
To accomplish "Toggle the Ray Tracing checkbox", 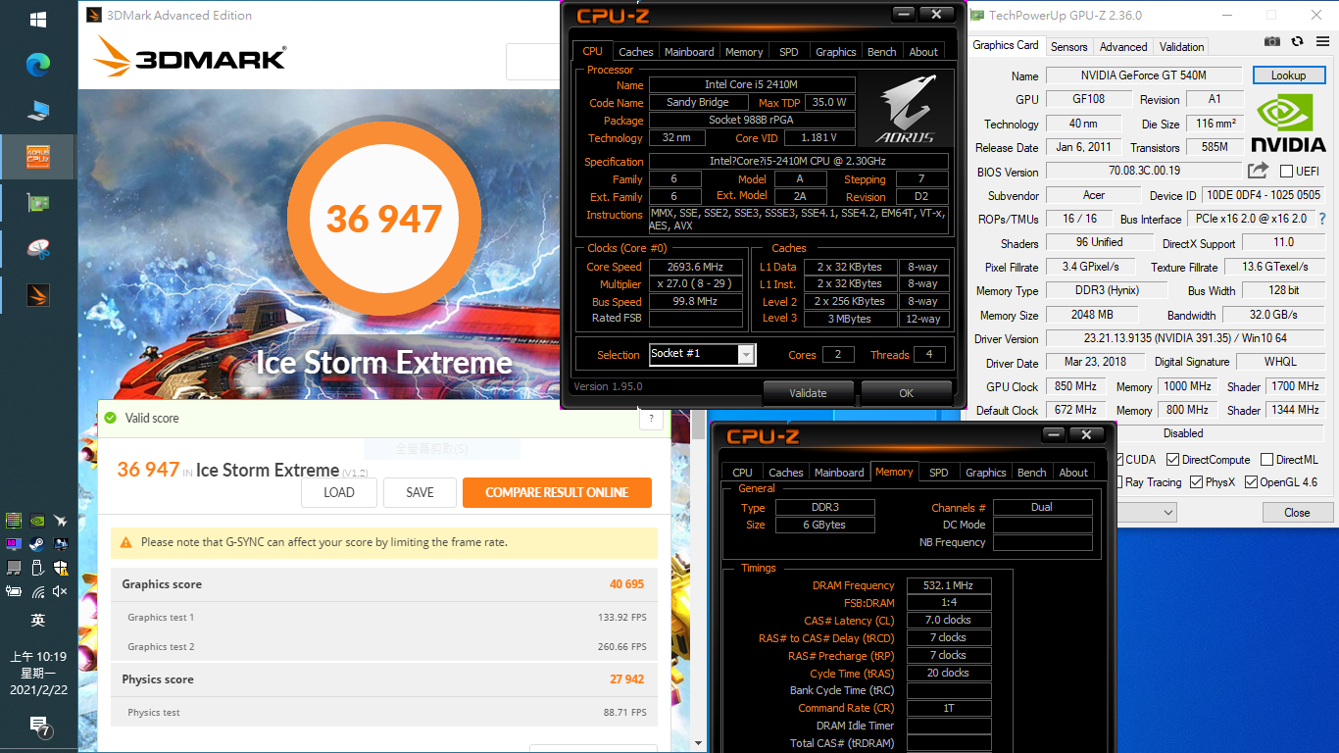I will (x=1118, y=481).
